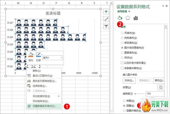Image resolution: width=170 pixels, height=114 pixels.
Task: Select the 渐变填充 radio option
Action: tap(122, 43)
